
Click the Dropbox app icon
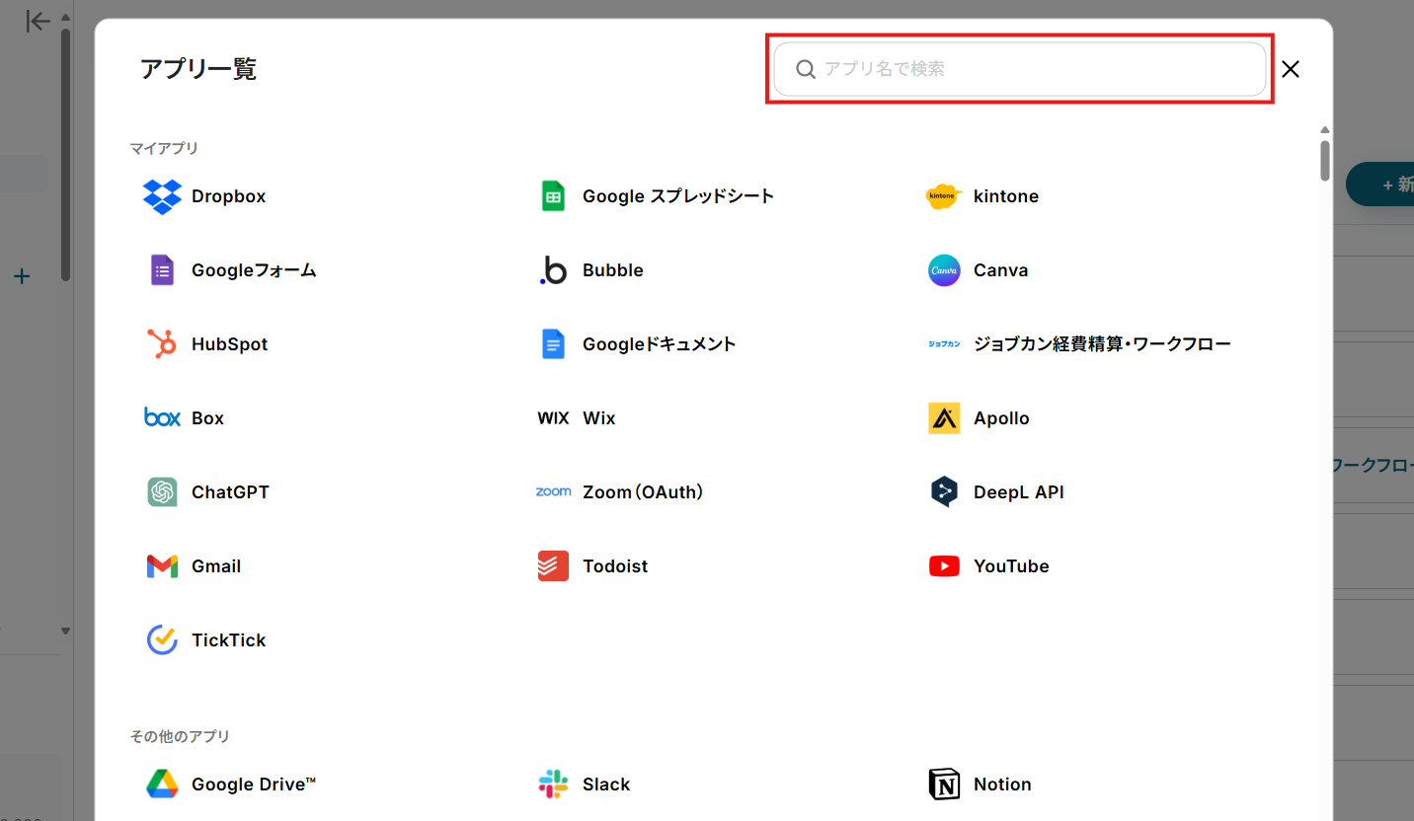162,196
